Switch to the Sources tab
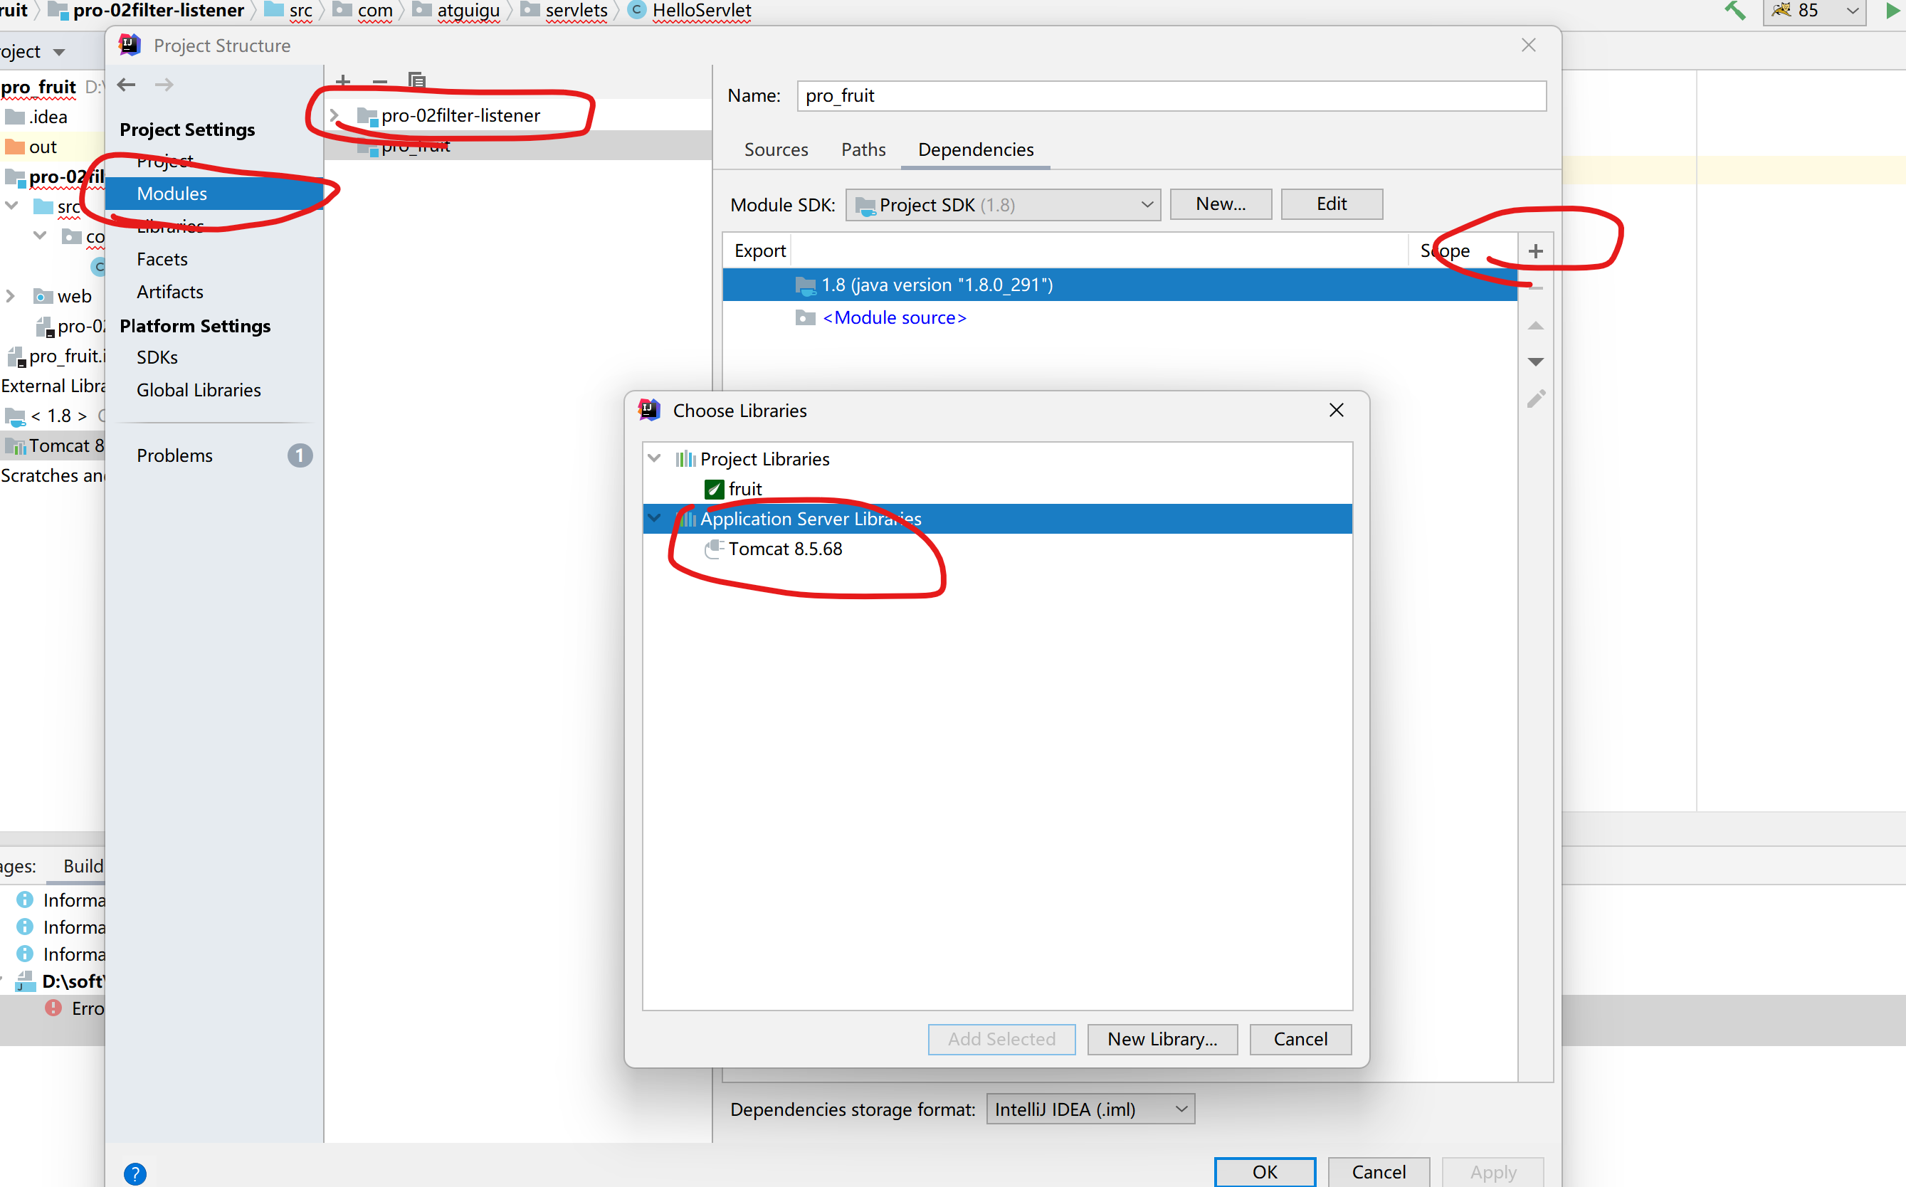The height and width of the screenshot is (1187, 1906). pyautogui.click(x=776, y=149)
